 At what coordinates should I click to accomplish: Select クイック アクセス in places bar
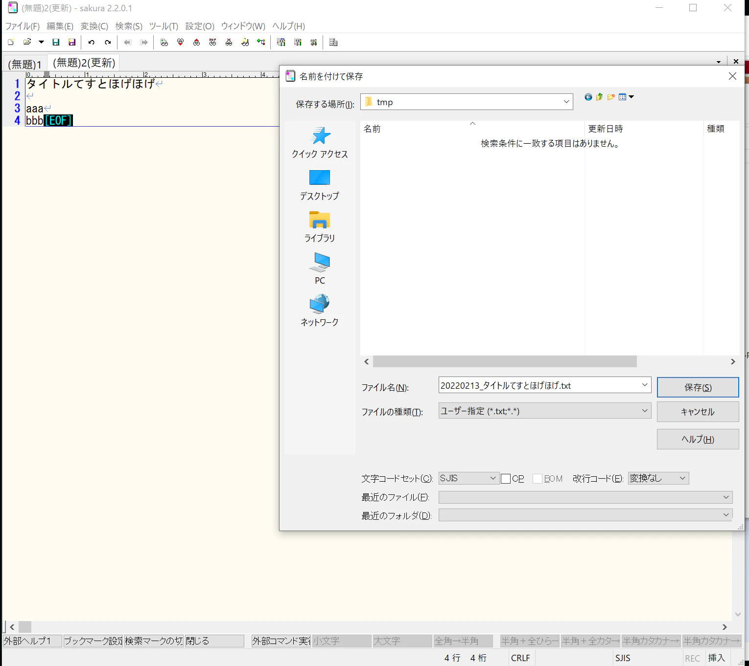pos(320,143)
